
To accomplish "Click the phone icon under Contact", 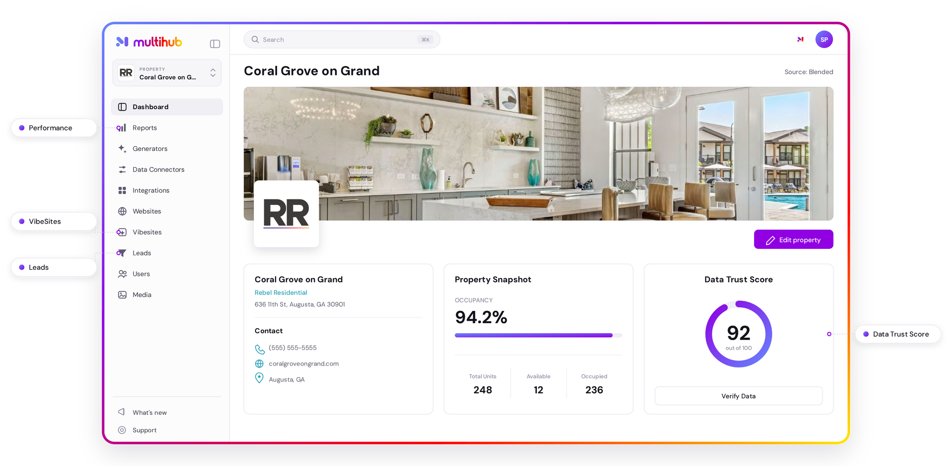I will (x=259, y=349).
